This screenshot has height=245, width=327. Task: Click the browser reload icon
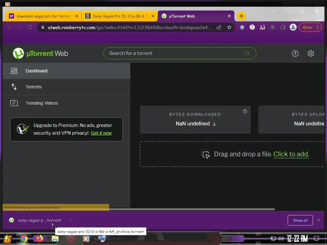[30, 27]
